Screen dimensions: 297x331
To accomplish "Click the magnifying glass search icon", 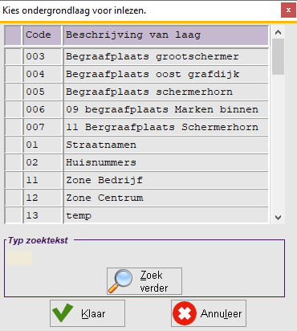I will tap(120, 281).
